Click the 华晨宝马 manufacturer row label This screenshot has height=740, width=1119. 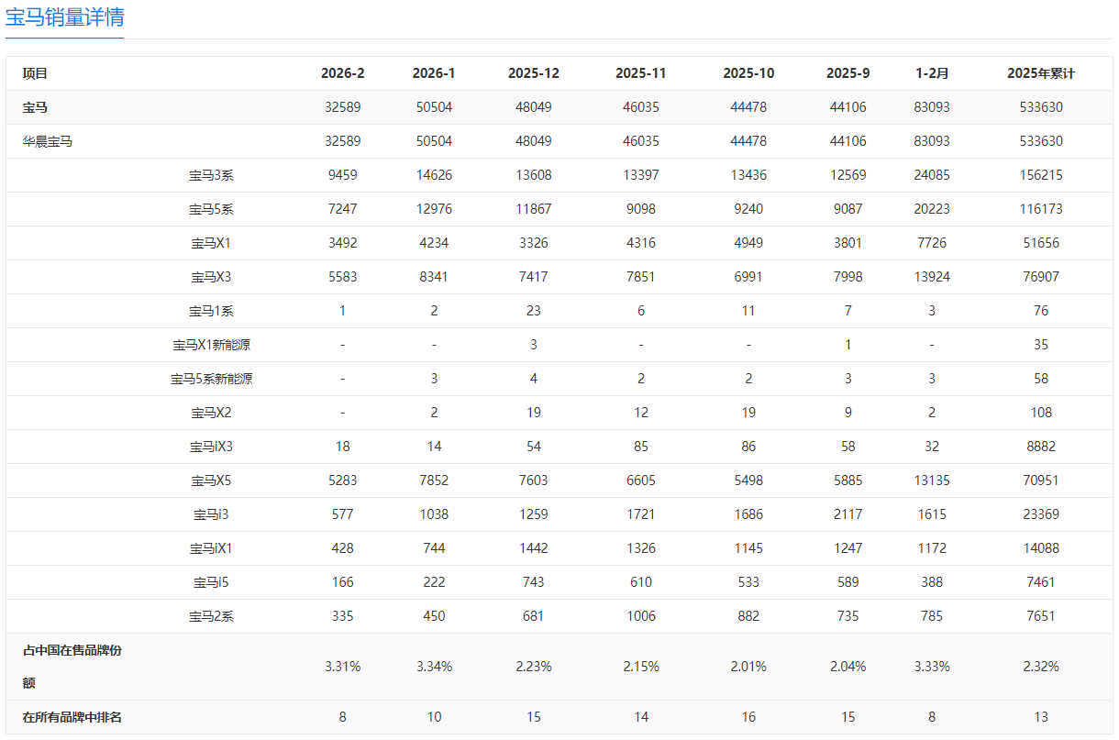tap(48, 141)
